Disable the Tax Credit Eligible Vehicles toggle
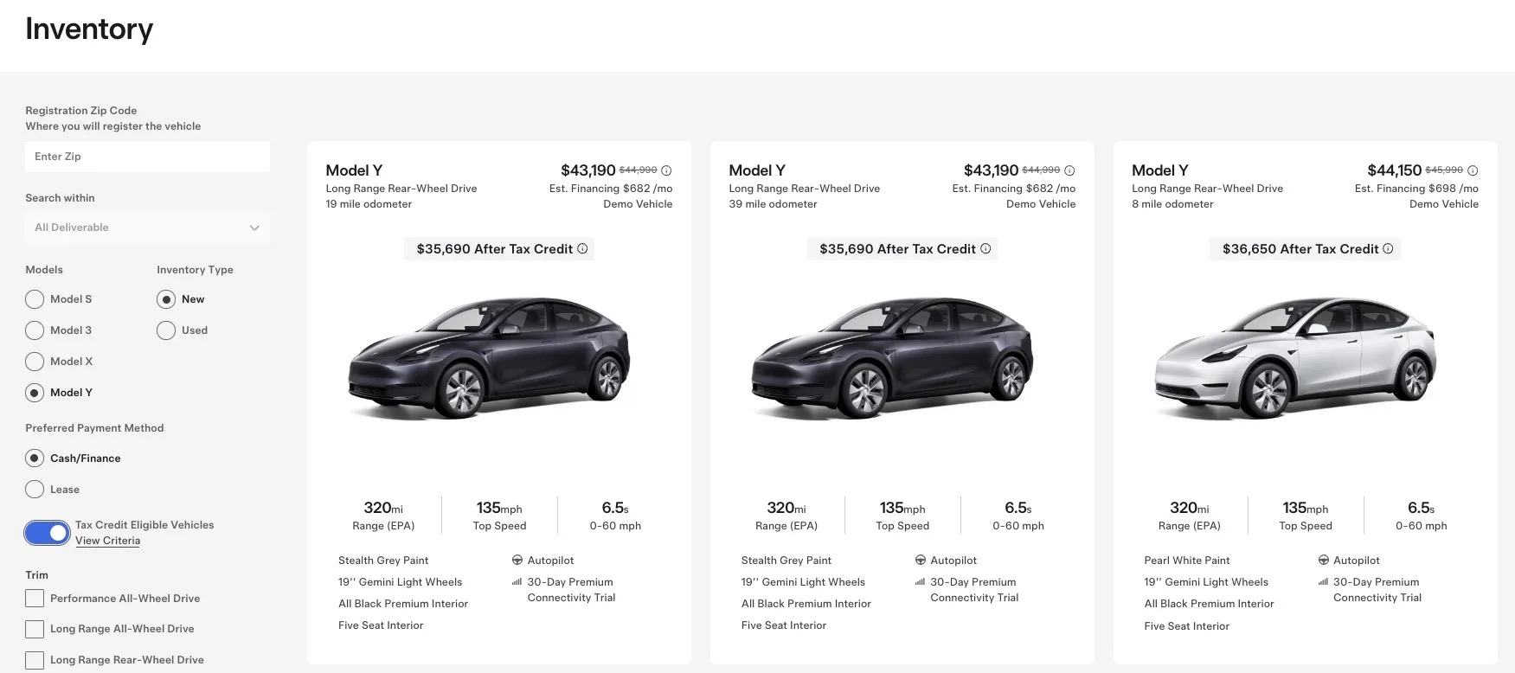Image resolution: width=1515 pixels, height=673 pixels. click(47, 533)
